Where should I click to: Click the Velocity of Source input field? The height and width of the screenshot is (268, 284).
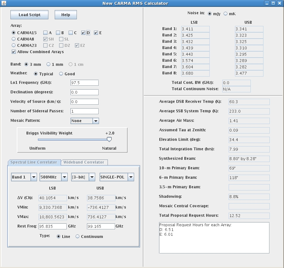coord(84,102)
